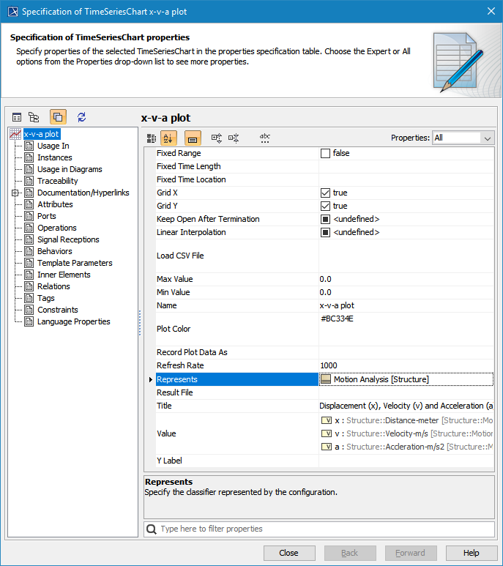Click the dialog's MagicDraw title bar icon
Viewport: 503px width, 566px height.
(x=12, y=12)
